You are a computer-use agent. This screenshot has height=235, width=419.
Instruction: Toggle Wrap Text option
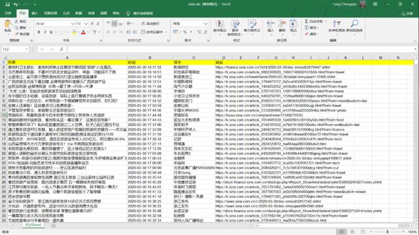pos(150,23)
